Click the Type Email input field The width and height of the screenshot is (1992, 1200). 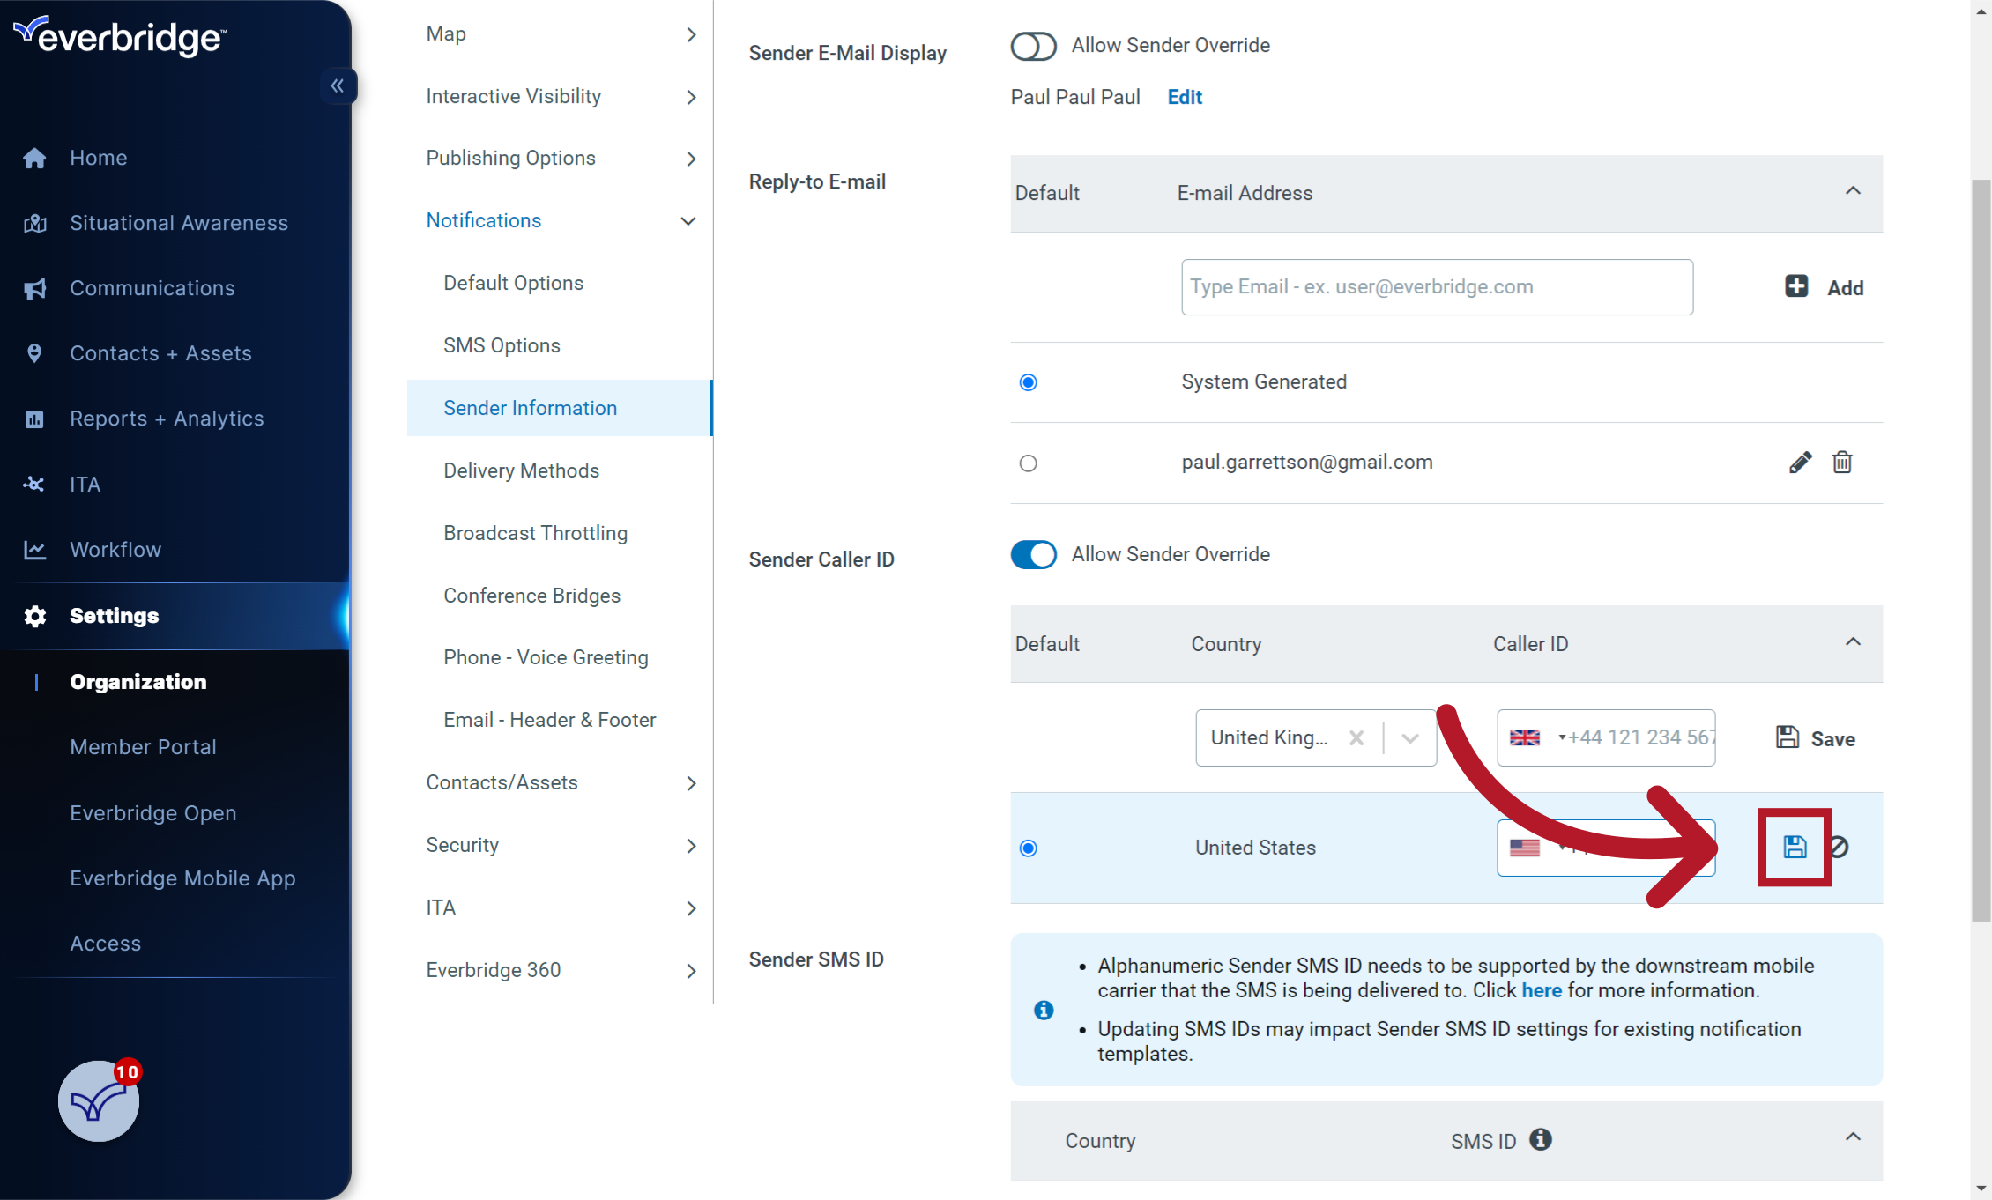(x=1437, y=287)
